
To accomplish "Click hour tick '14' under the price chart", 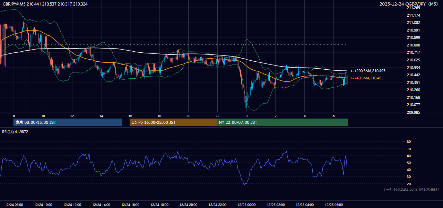I will click(x=101, y=116).
